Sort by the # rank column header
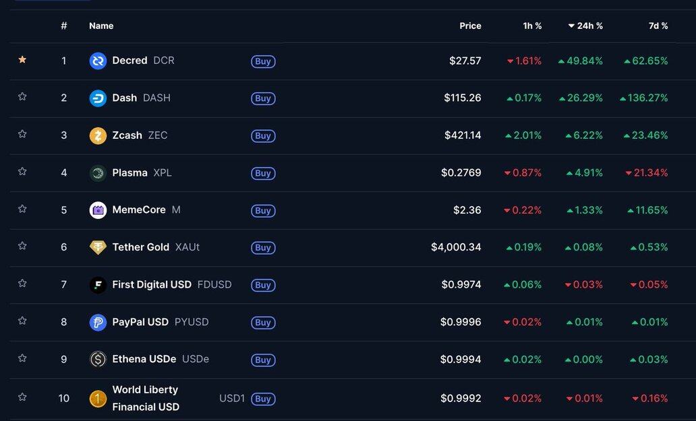696x421 pixels. tap(64, 26)
